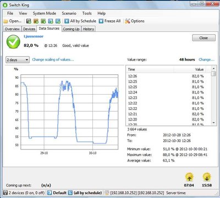Click the All by Schedule play icon

tap(67, 21)
